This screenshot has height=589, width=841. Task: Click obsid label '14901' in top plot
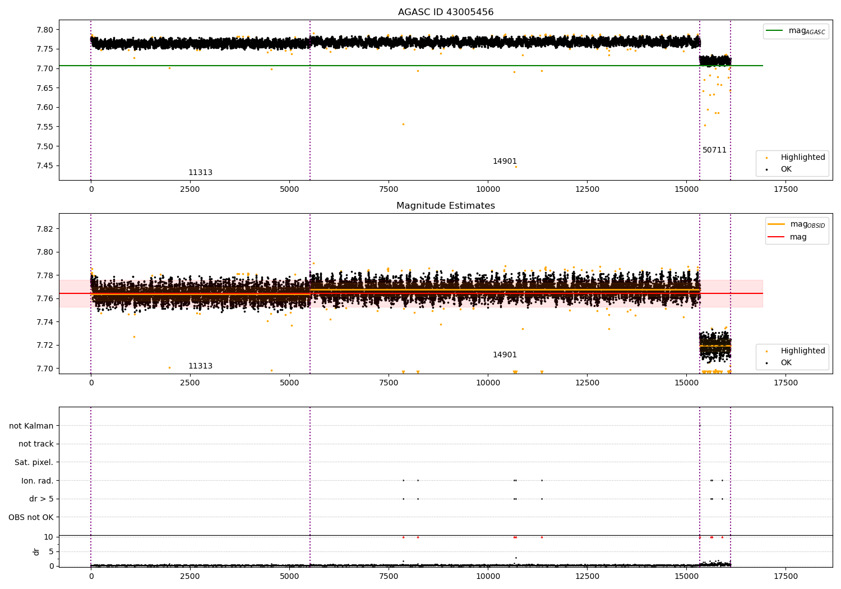[x=505, y=161]
